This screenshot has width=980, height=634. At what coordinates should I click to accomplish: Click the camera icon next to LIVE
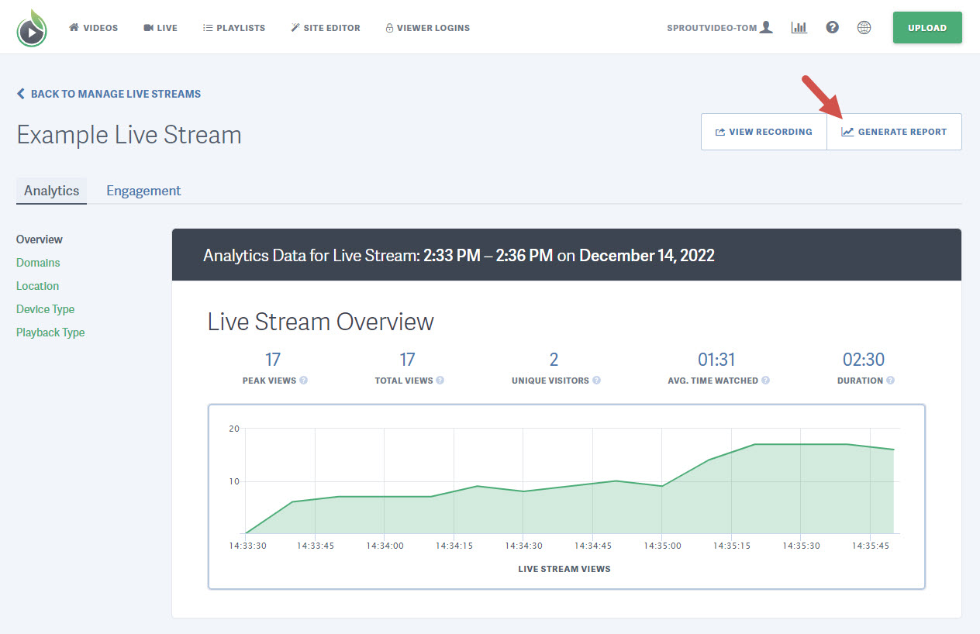click(x=147, y=27)
